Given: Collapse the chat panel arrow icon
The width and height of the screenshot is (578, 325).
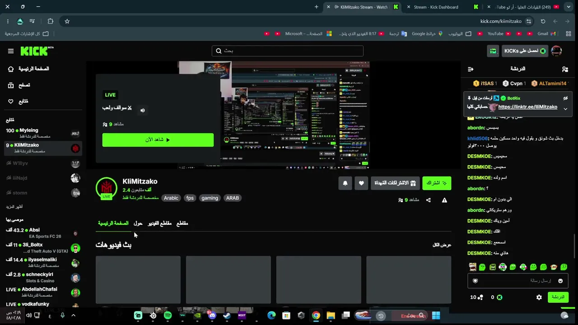Looking at the screenshot, I should click(x=471, y=69).
